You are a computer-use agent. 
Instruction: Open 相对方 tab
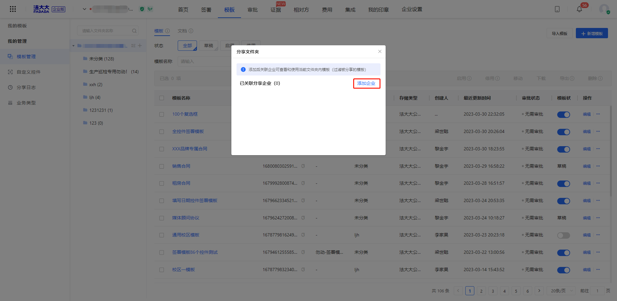(x=301, y=10)
